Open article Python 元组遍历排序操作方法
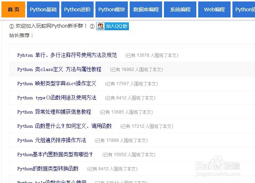 pyautogui.click(x=52, y=140)
